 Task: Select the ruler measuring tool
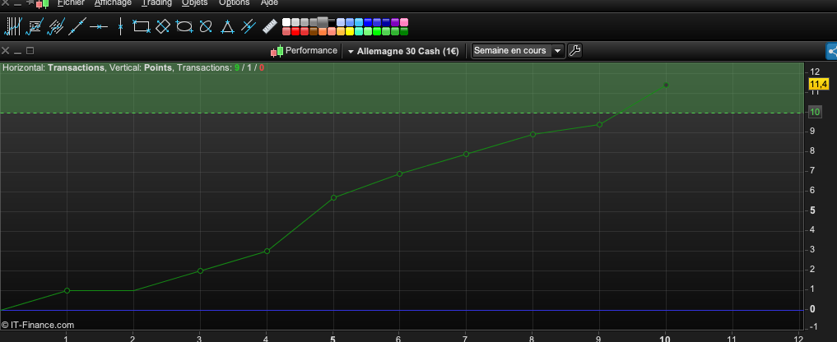point(270,25)
